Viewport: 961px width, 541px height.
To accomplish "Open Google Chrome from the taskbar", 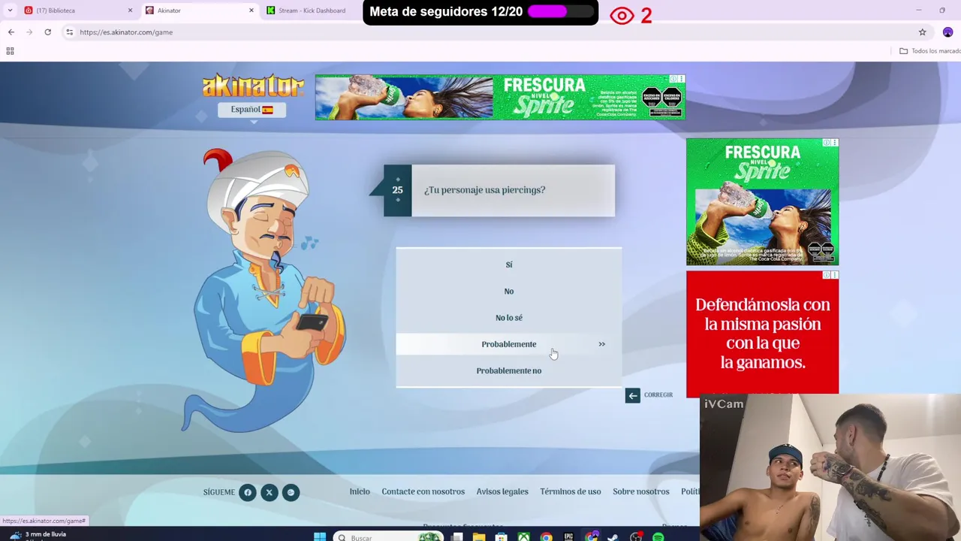I will (546, 536).
